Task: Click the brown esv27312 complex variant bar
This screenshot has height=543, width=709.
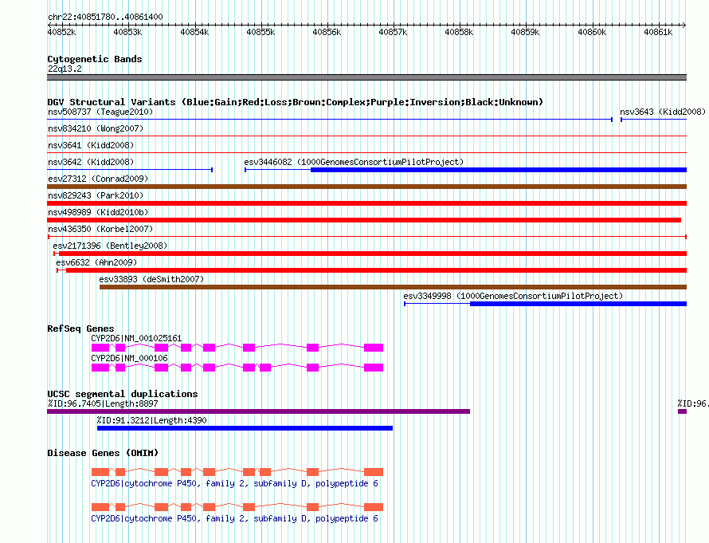Action: [366, 187]
